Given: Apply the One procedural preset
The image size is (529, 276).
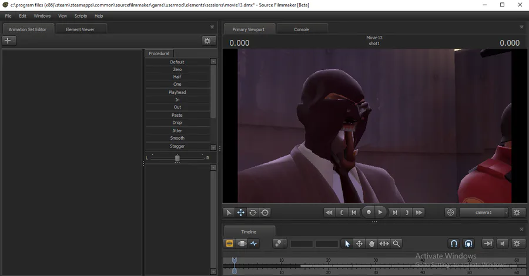Looking at the screenshot, I should pos(178,84).
